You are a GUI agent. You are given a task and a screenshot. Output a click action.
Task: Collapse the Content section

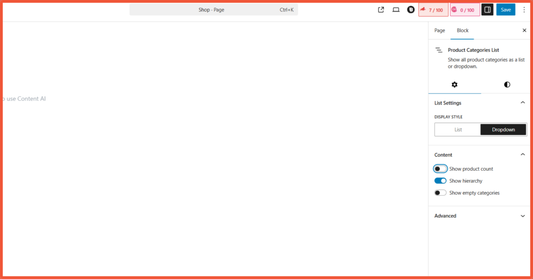click(523, 154)
